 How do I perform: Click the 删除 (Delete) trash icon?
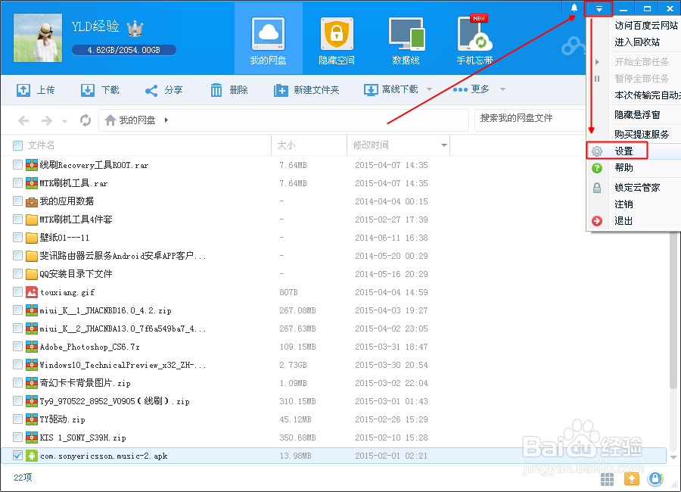click(216, 89)
